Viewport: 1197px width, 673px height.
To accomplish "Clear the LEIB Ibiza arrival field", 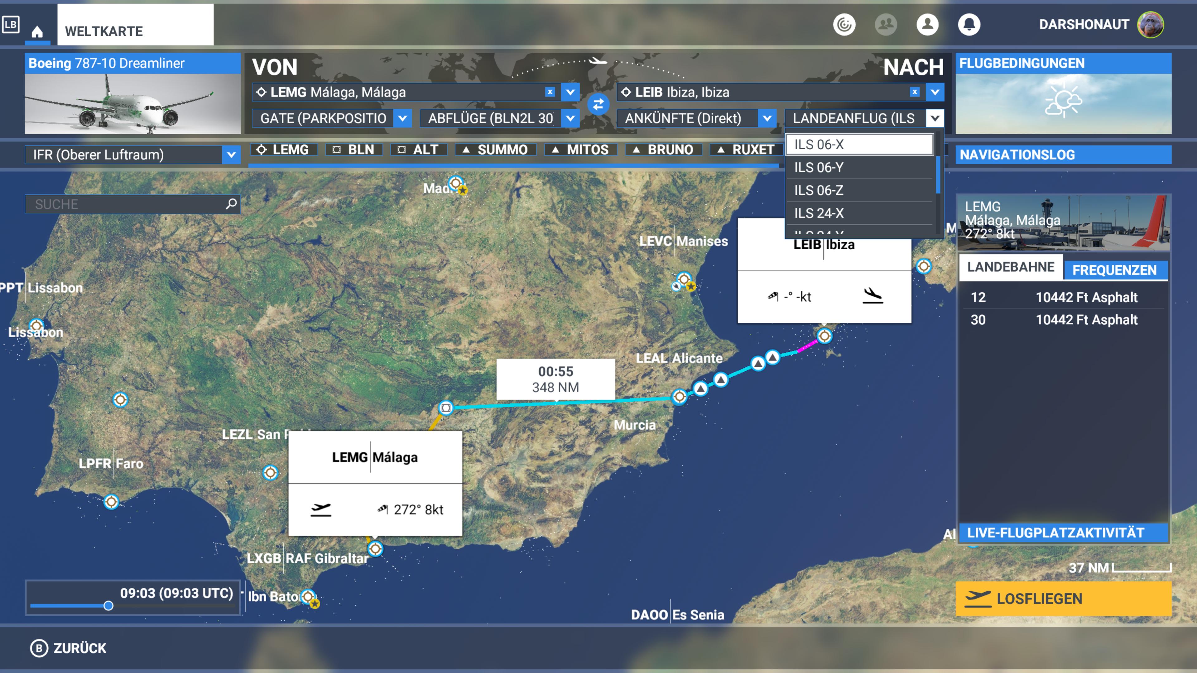I will 915,92.
